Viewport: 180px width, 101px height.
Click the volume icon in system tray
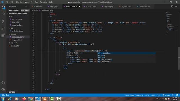(163, 99)
